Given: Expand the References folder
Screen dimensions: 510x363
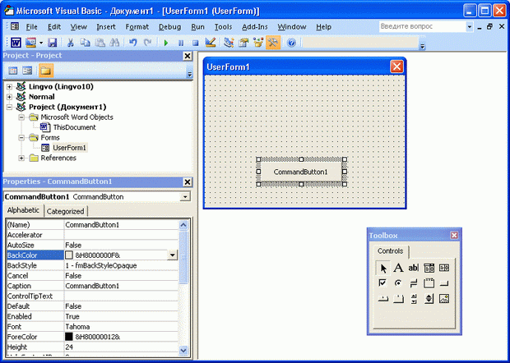Looking at the screenshot, I should click(x=21, y=159).
